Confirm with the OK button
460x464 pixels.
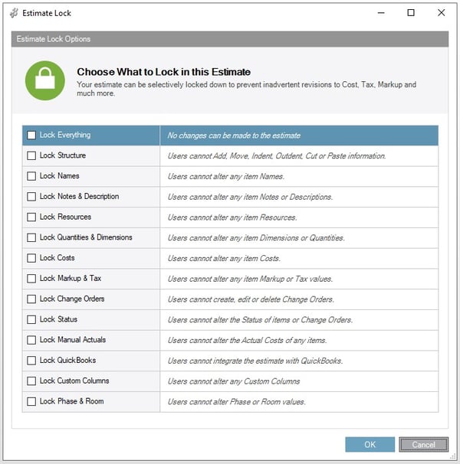click(370, 444)
